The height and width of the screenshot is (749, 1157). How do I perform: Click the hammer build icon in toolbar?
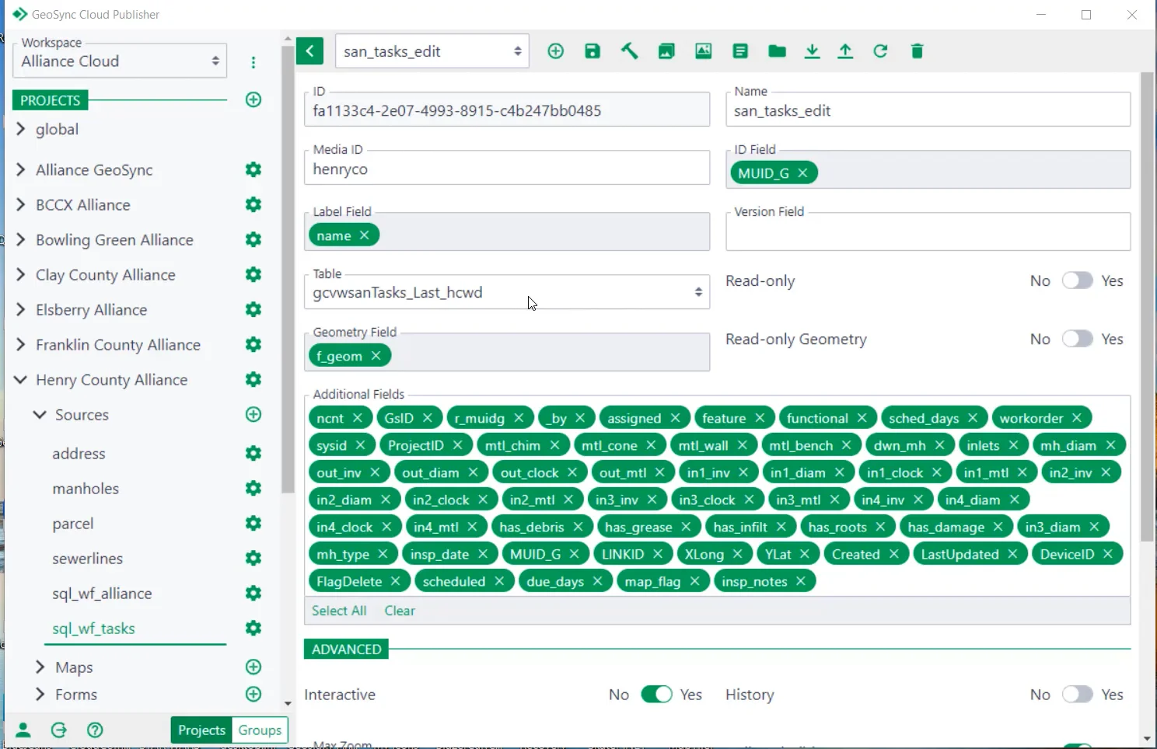click(x=629, y=51)
